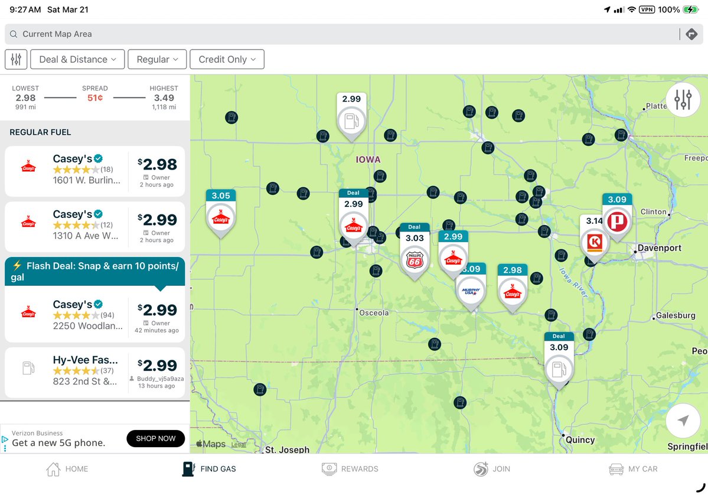Open Casey's station at 2250 Woodlan...

(x=95, y=314)
